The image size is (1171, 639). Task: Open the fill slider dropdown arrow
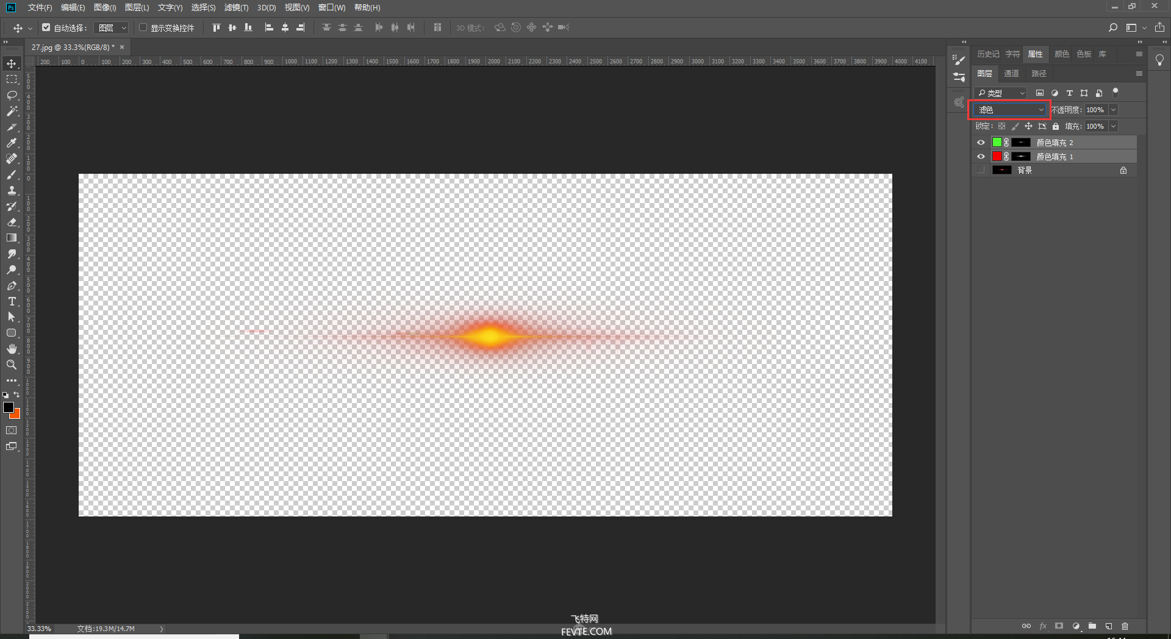[x=1113, y=126]
